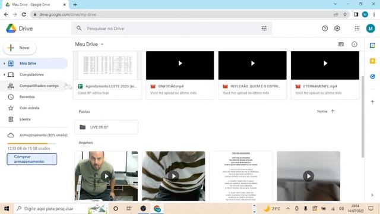Hide the side panel chevron
This screenshot has height=214, width=380.
click(372, 195)
